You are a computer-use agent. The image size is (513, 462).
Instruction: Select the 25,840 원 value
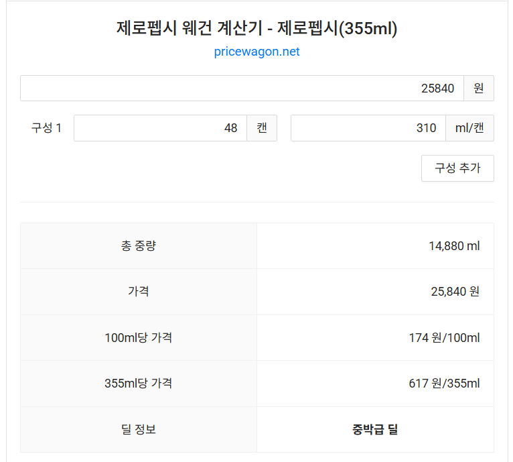455,291
